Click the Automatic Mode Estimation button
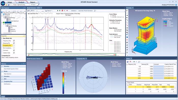This screenshot has height=100, width=178. (86, 11)
